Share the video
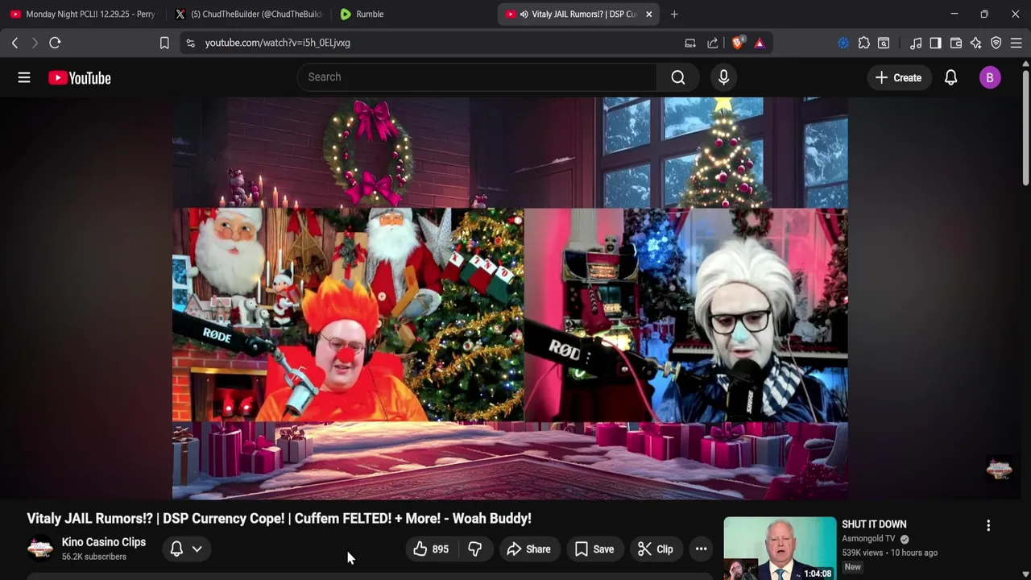Screen dimensions: 1031x580 tap(529, 549)
